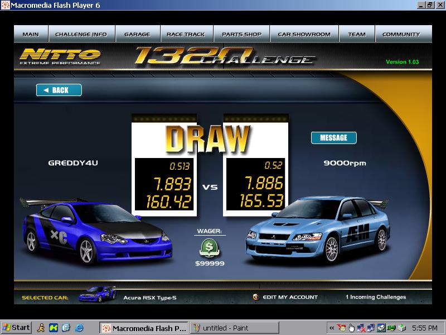Open the CAR SHOWROOM tab
446x335 pixels.
(304, 34)
